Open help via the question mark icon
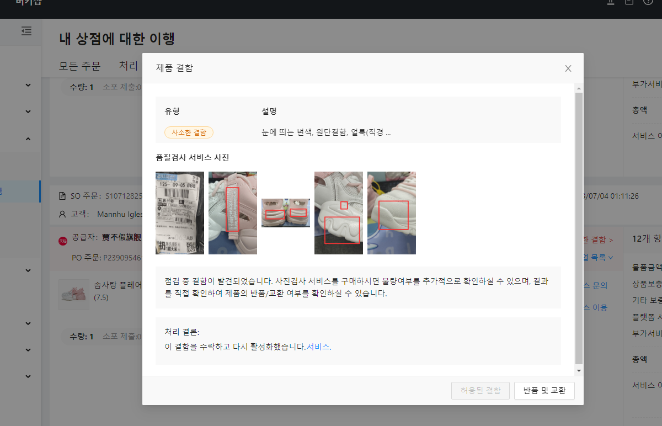662x426 pixels. click(648, 2)
